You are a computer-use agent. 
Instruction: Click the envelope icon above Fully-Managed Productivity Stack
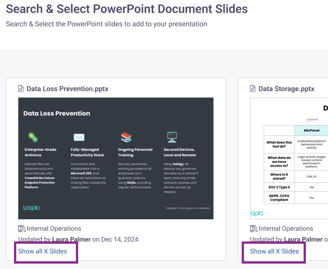79,137
